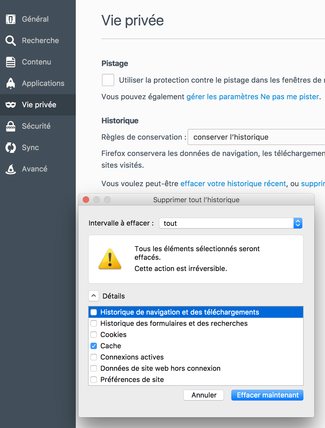Open the Intervalle à effacer dropdown
This screenshot has height=428, width=325.
[231, 223]
